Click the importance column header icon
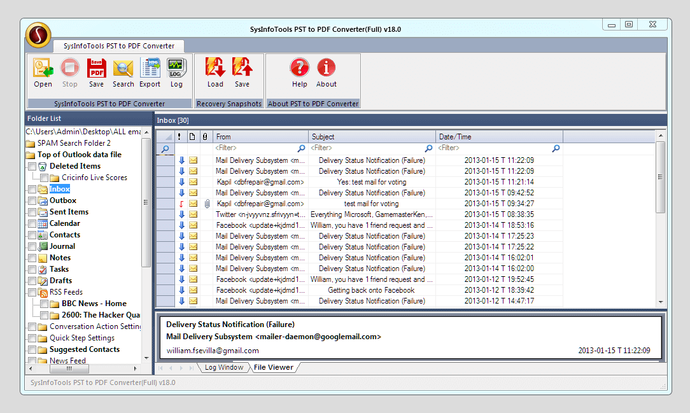 coord(180,137)
